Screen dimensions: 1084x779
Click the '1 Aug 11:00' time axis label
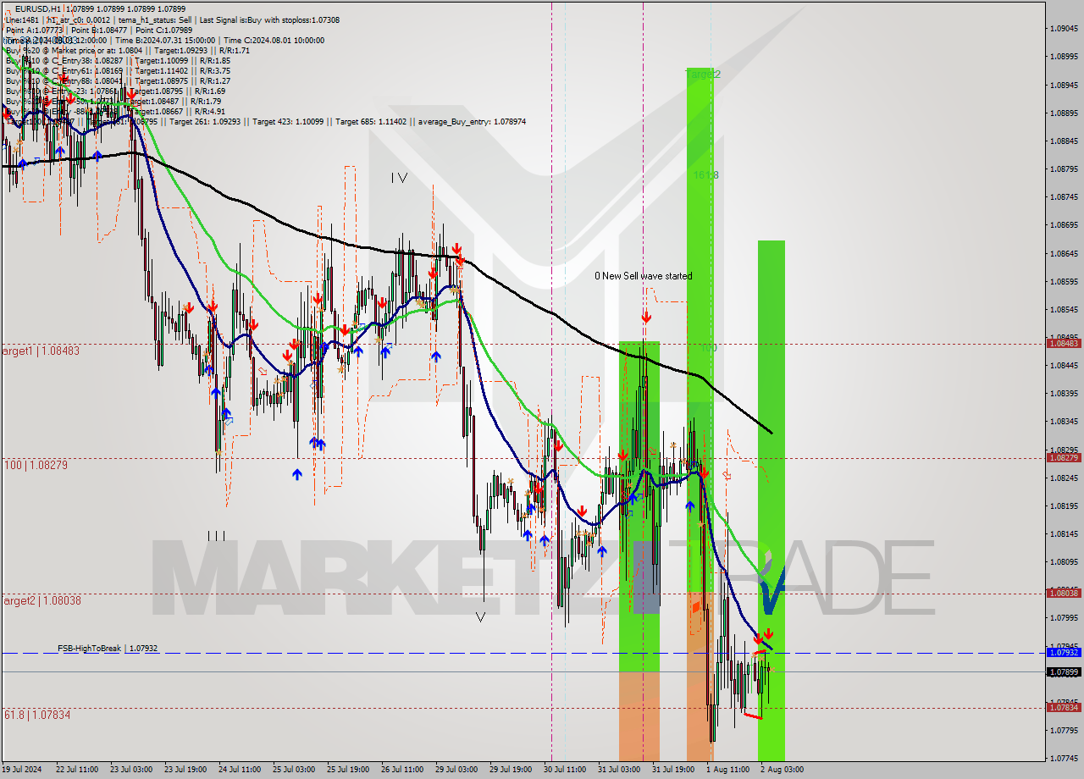727,770
